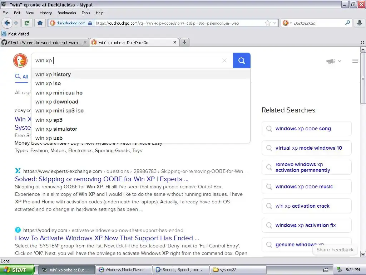This screenshot has width=366, height=275.
Task: Search related 'remove windows xp activation permanently'
Action: 306,167
